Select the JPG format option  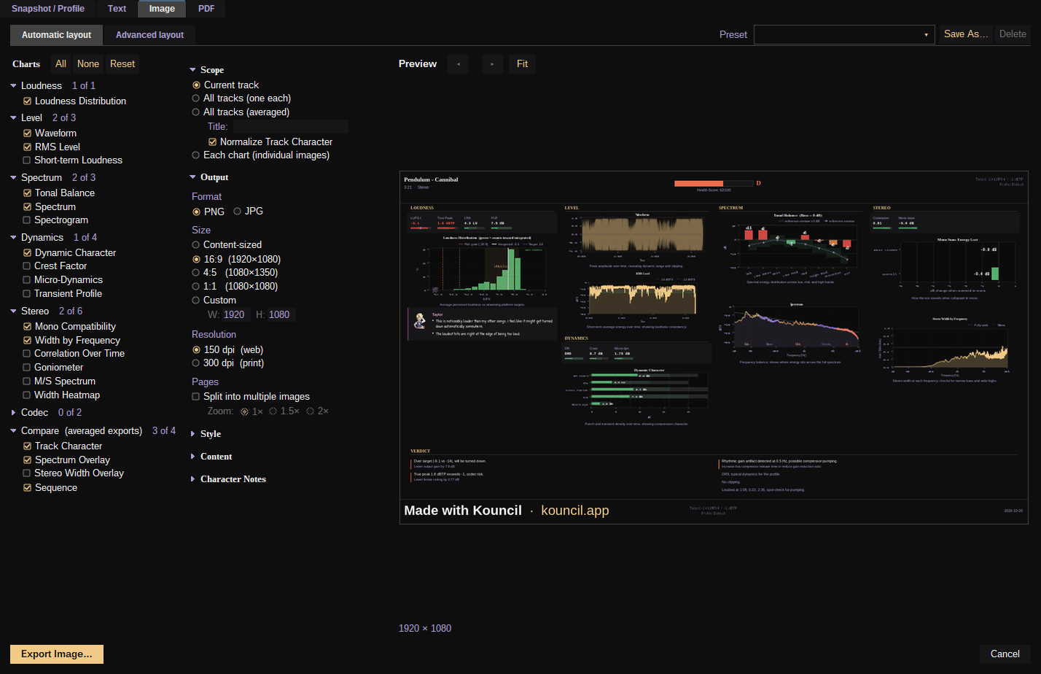pyautogui.click(x=237, y=212)
